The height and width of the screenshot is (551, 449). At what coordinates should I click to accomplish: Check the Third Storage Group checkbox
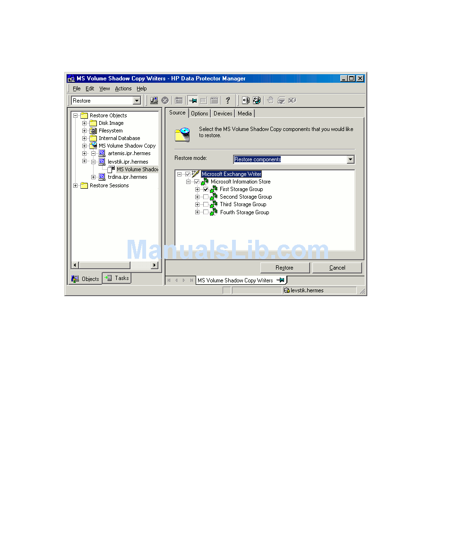coord(206,204)
